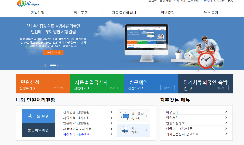Image resolution: width=244 pixels, height=145 pixels.
Task: Click the Q&A speech bubble icon
Action: pyautogui.click(x=124, y=116)
